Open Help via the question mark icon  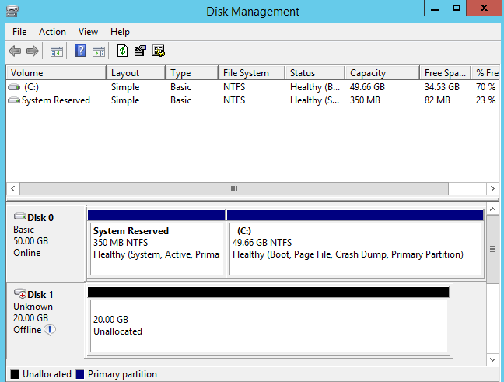tap(80, 51)
